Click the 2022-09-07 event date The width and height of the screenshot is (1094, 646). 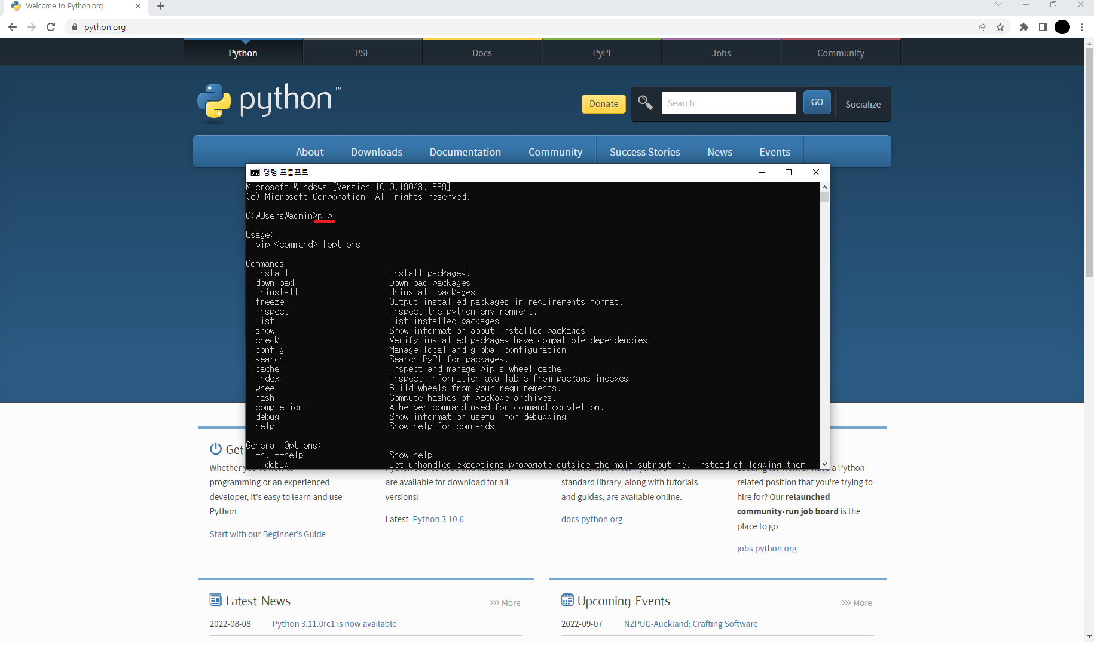click(582, 624)
